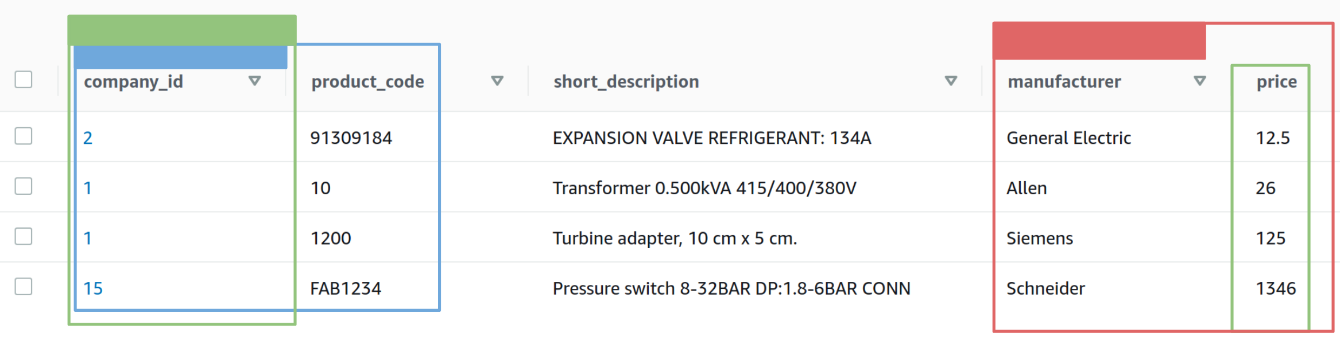
Task: Tick the select-all checkbox in header row
Action: point(24,80)
